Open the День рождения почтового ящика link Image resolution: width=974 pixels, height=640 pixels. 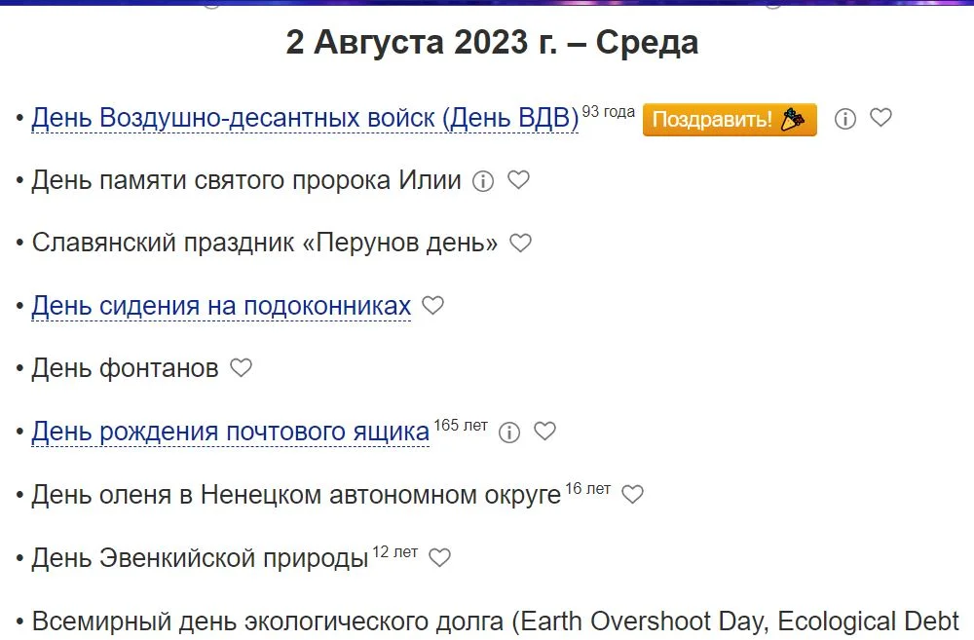[231, 431]
